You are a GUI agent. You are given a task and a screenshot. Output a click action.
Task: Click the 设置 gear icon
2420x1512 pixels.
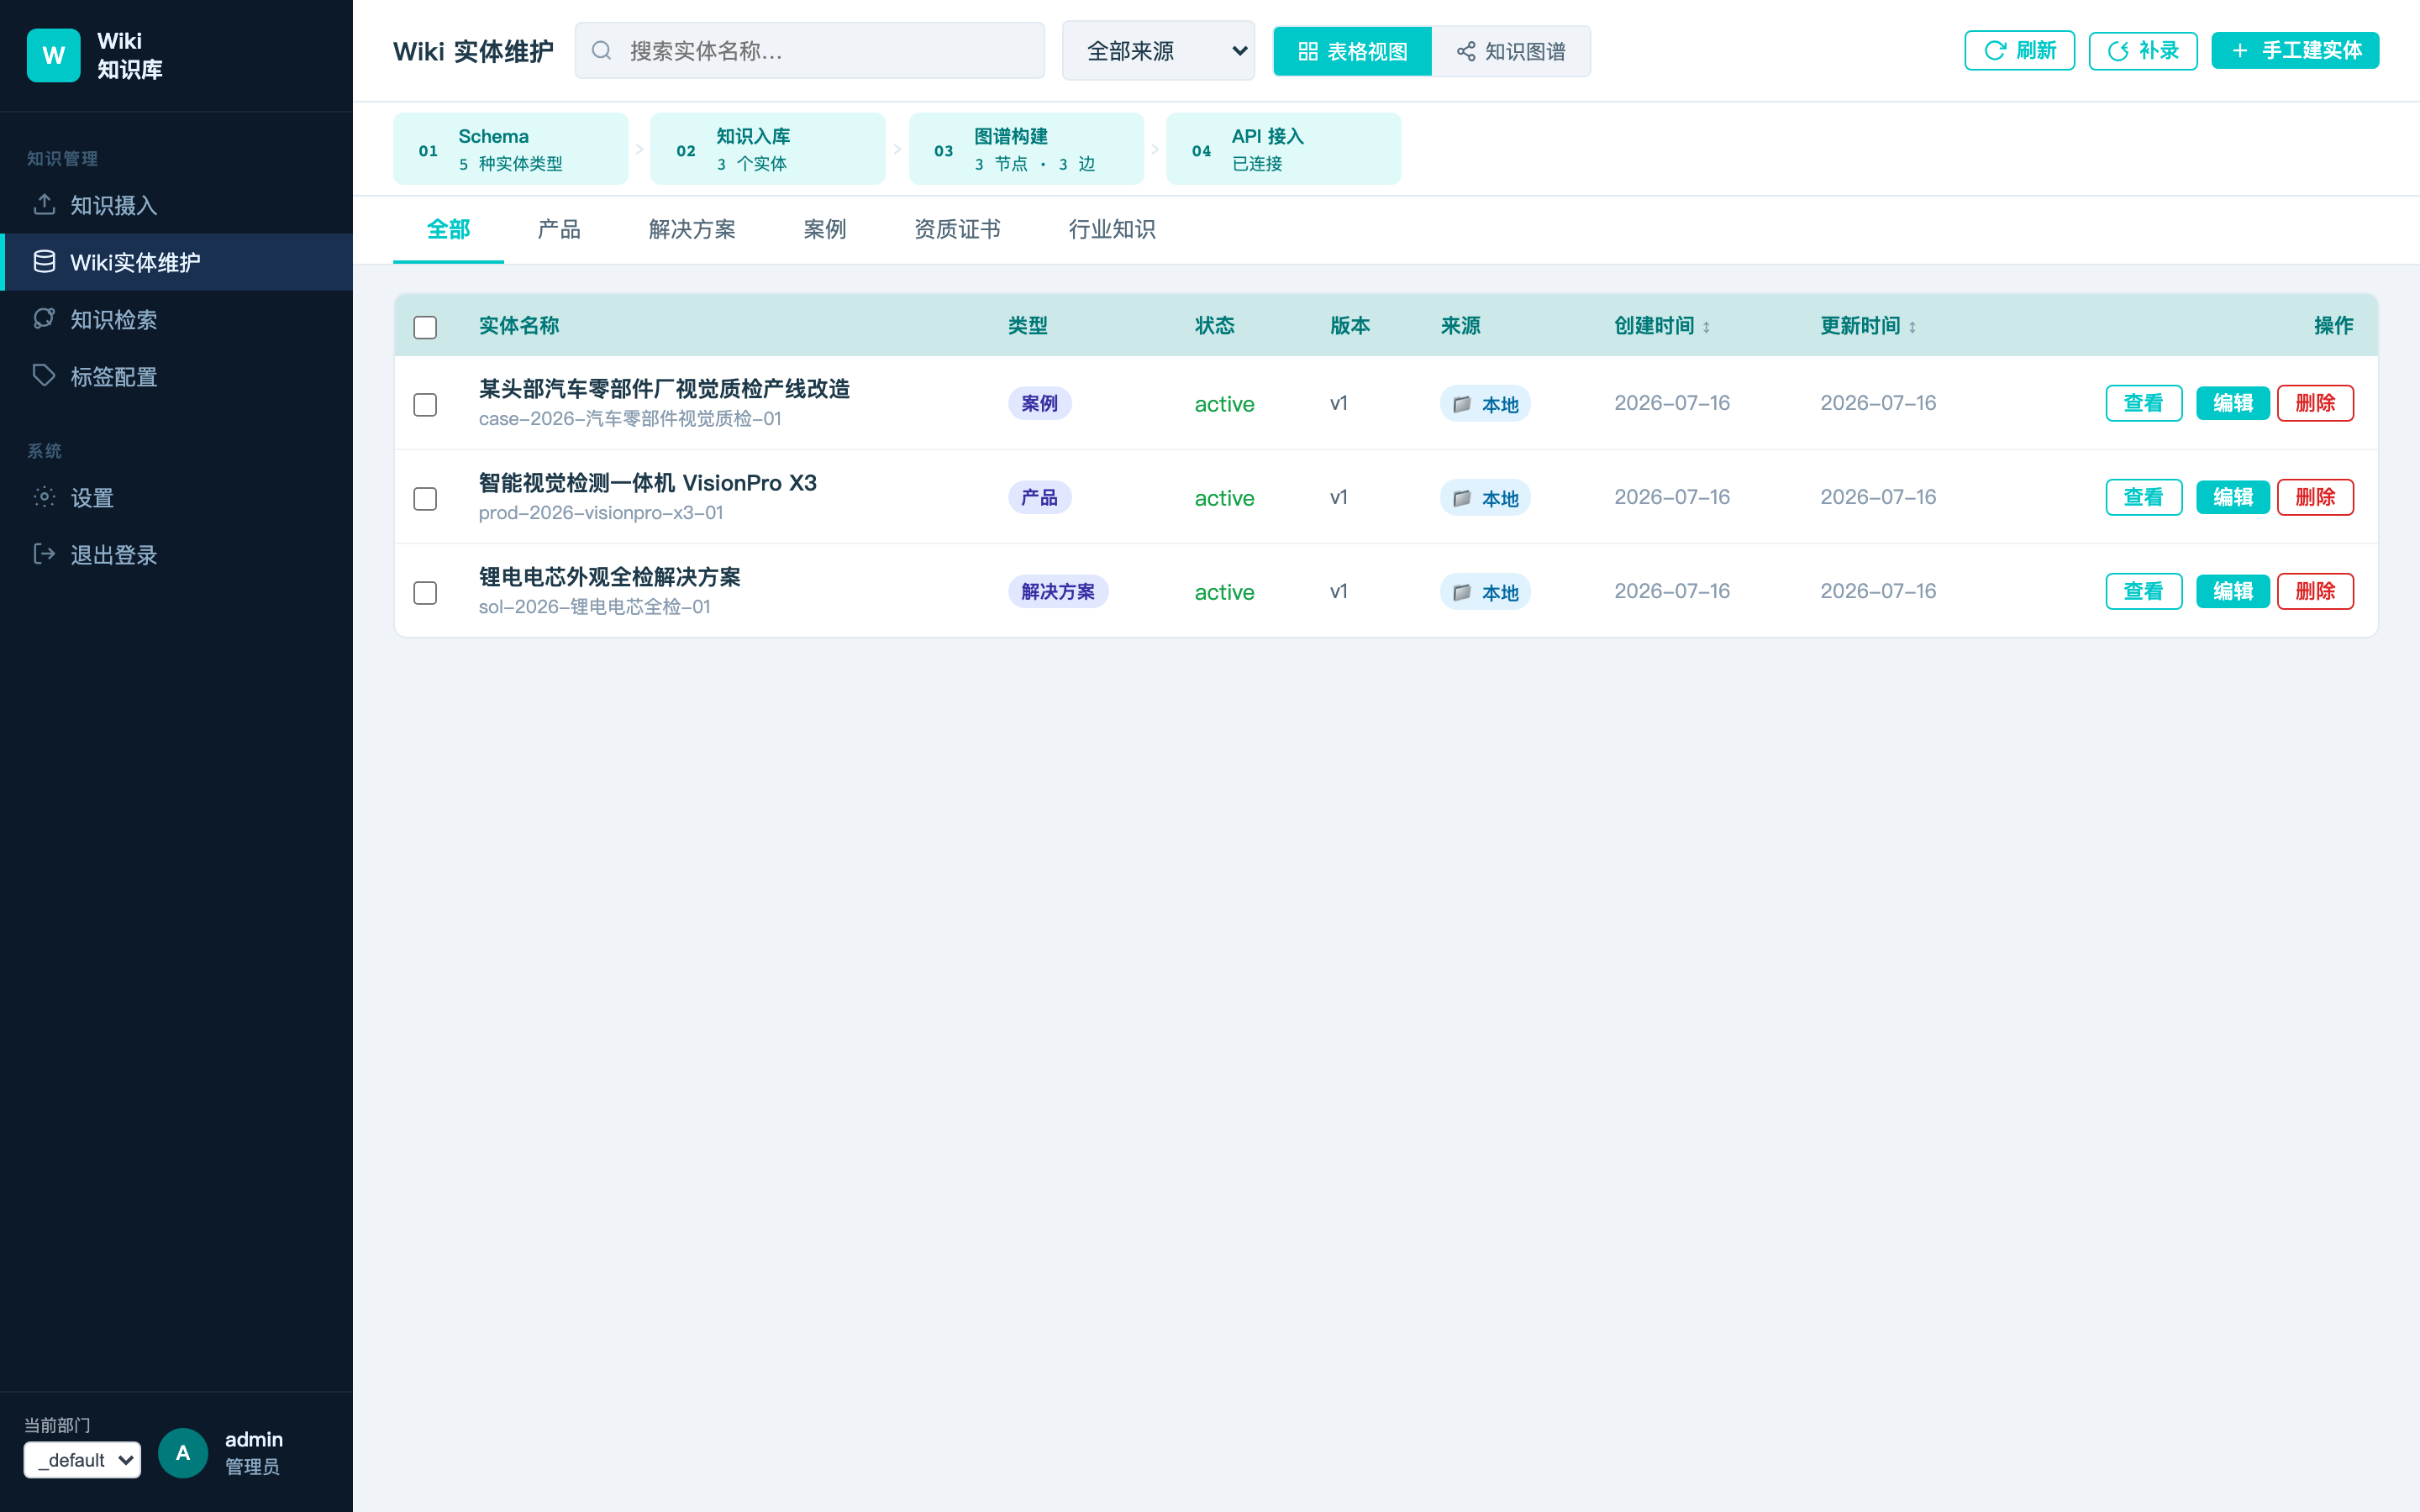[44, 497]
